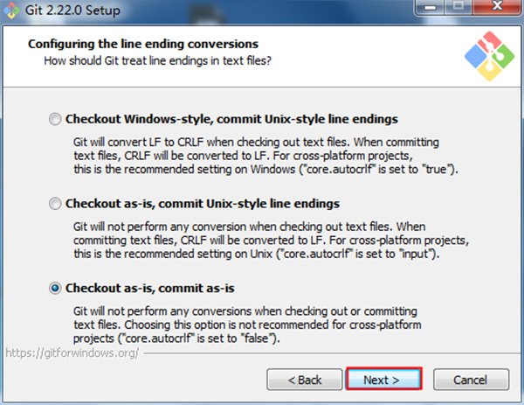Minimize the Git Setup window

(430, 7)
